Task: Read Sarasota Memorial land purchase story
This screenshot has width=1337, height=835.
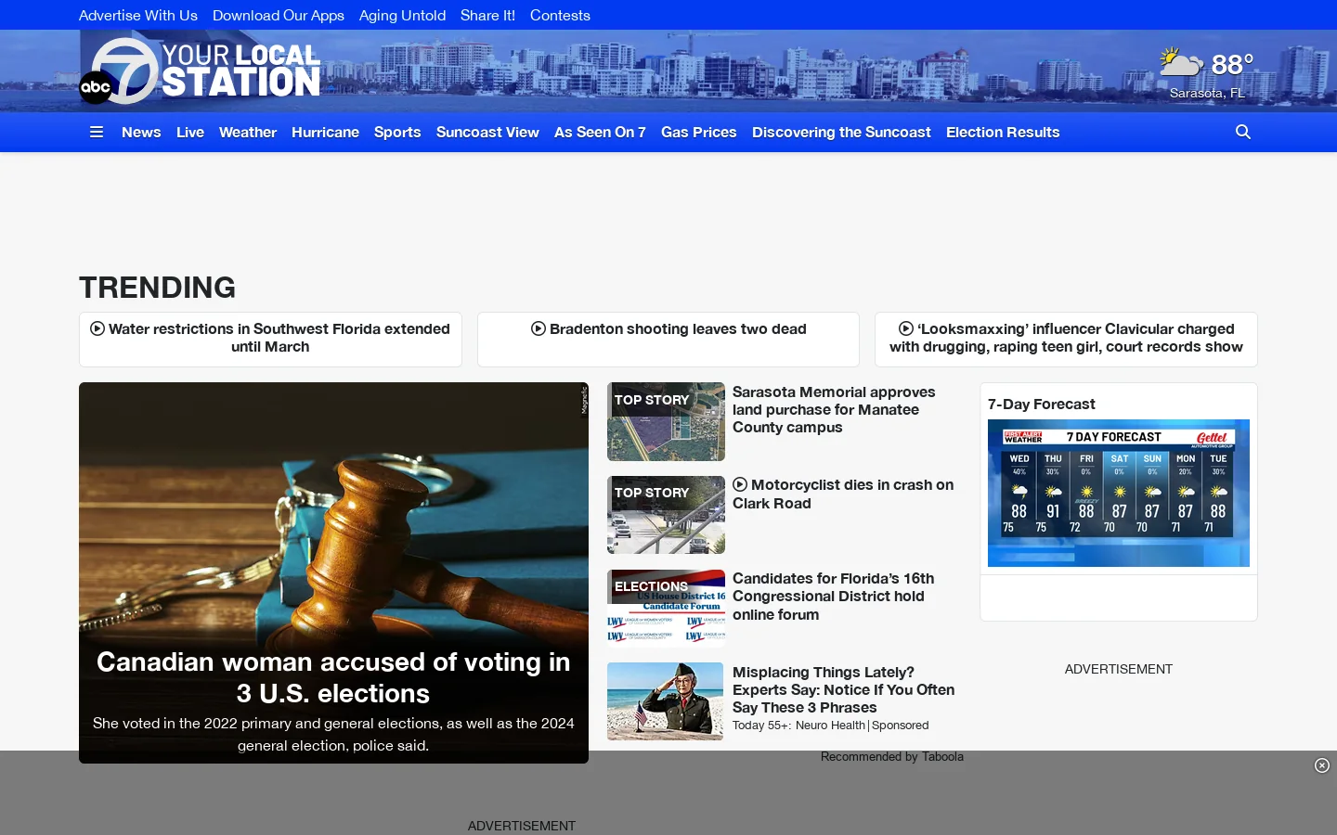Action: pos(834,409)
